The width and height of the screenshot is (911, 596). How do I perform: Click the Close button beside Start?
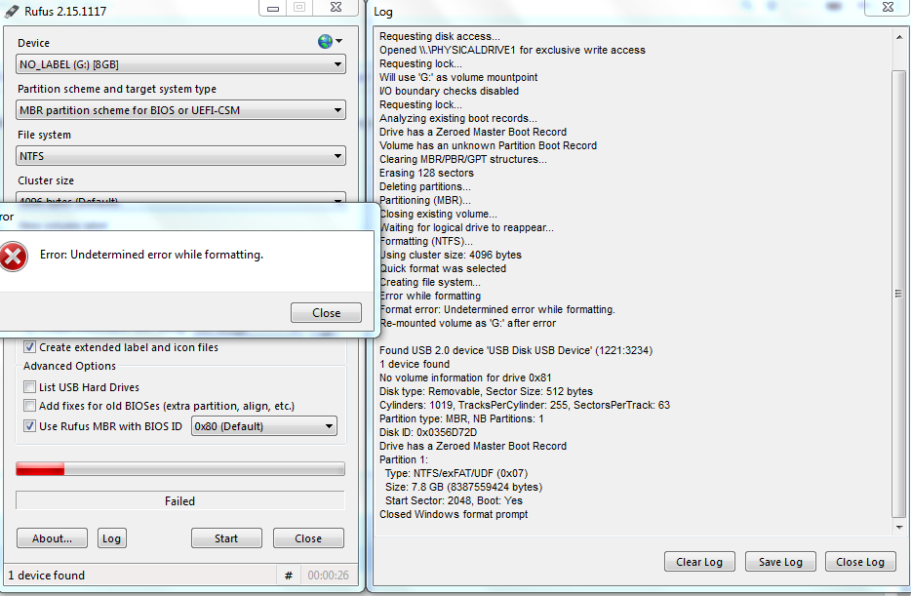point(308,537)
